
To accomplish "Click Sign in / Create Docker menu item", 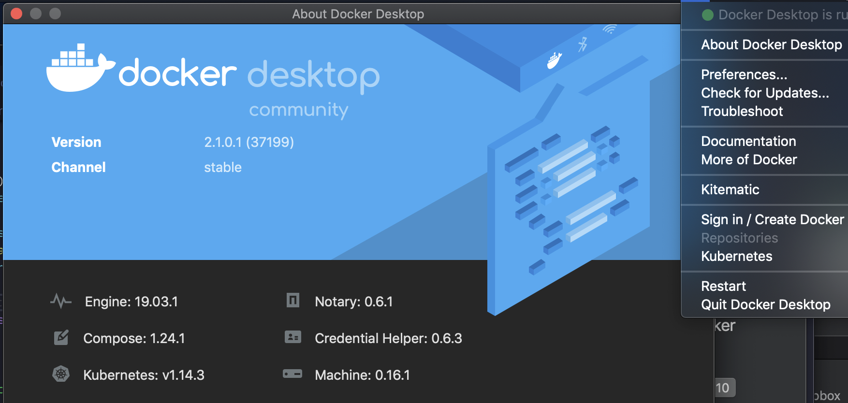I will tap(773, 219).
